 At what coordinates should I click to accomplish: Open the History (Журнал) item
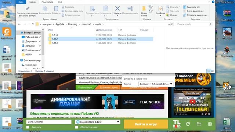pyautogui.click(x=172, y=15)
